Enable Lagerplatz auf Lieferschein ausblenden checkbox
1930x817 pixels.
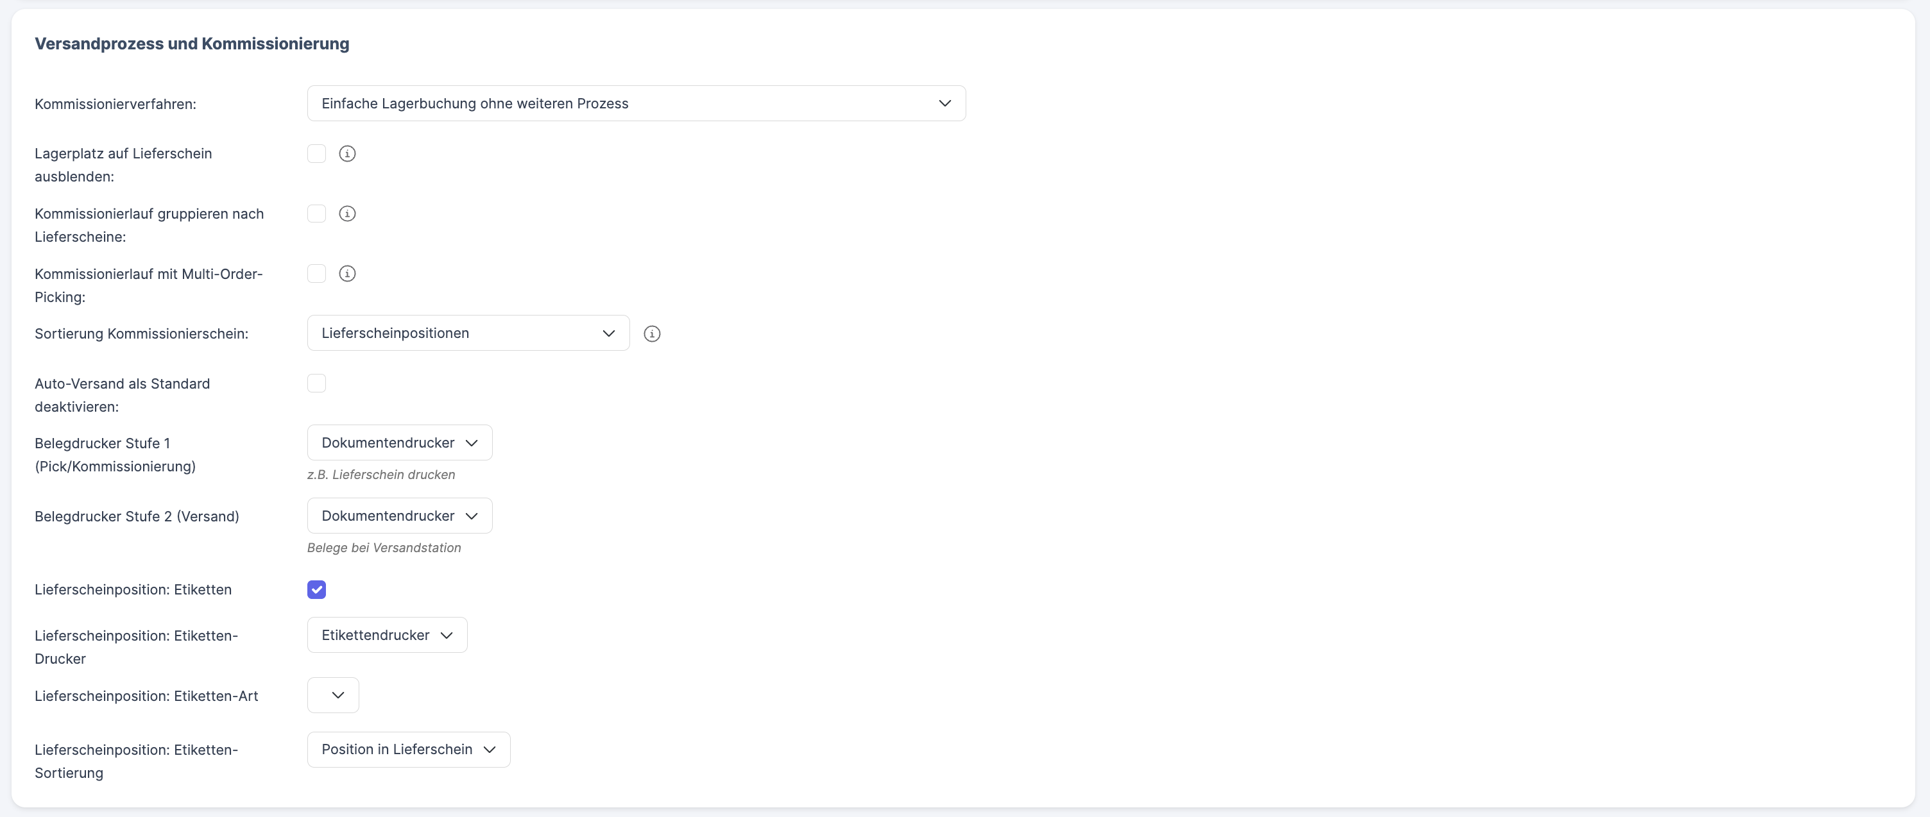(x=316, y=153)
